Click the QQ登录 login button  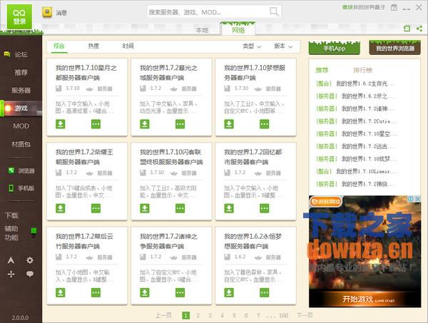coord(19,17)
